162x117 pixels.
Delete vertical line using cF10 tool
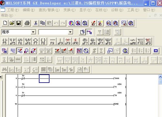click(75, 41)
